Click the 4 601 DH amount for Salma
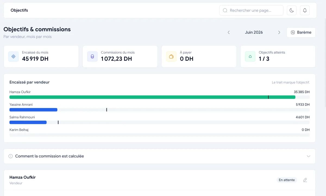326x196 pixels. [x=303, y=117]
